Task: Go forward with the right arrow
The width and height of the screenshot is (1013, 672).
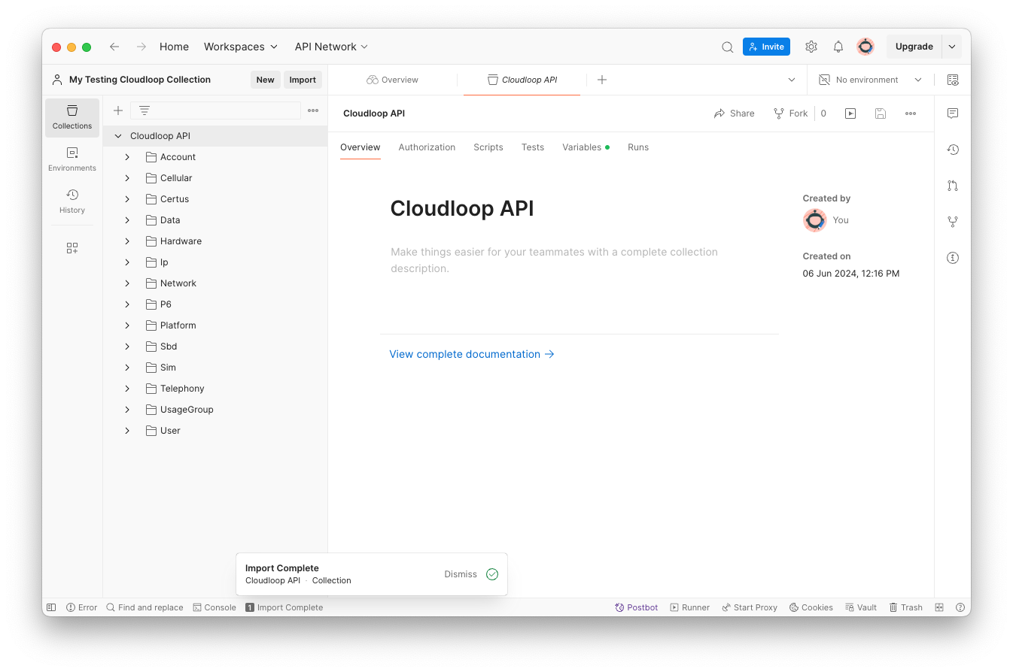Action: pos(141,47)
